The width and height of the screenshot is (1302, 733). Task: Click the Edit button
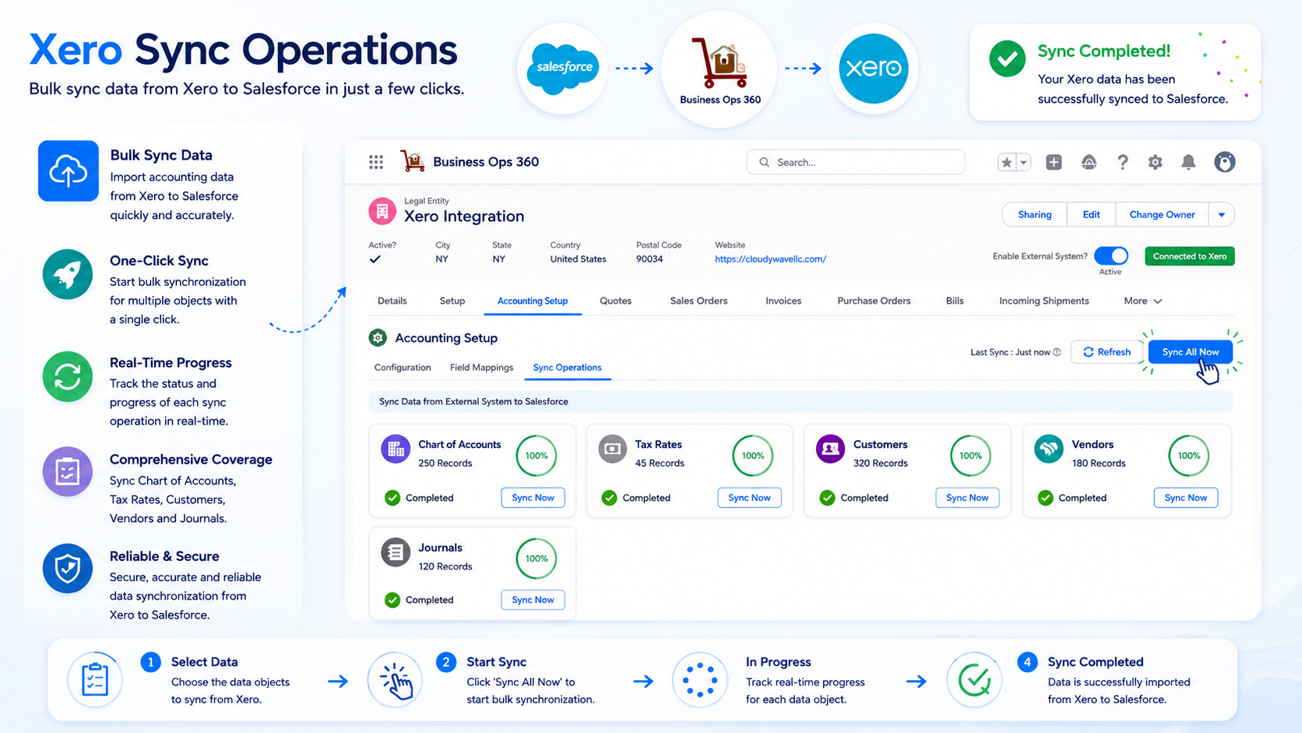[1091, 214]
